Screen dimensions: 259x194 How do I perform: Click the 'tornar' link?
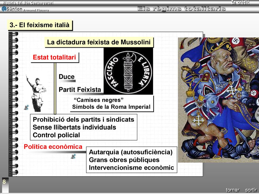point(233,190)
